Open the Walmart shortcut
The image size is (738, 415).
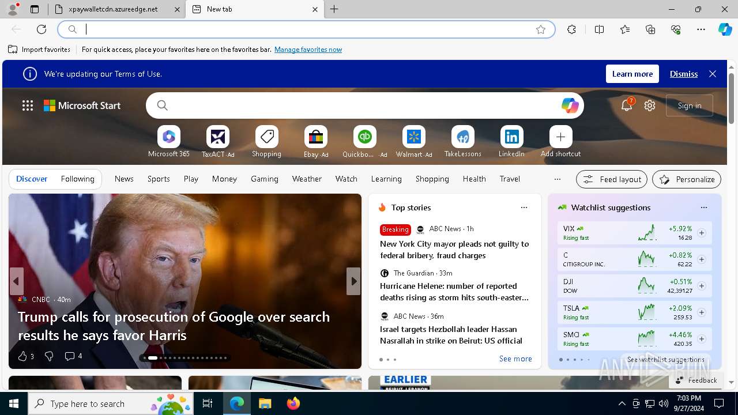point(414,142)
